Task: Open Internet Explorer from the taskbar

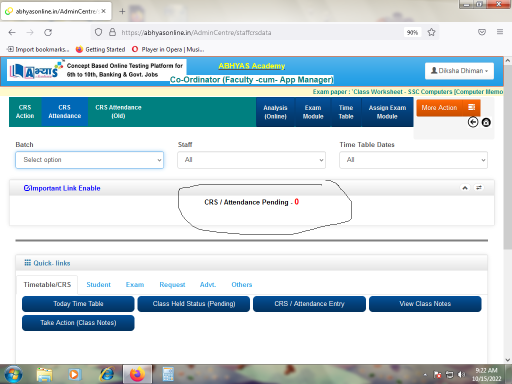Action: point(106,374)
